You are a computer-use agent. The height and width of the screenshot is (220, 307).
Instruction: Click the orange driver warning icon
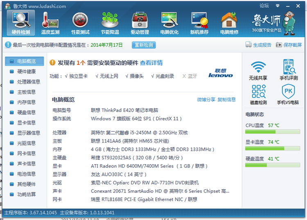click(52, 63)
